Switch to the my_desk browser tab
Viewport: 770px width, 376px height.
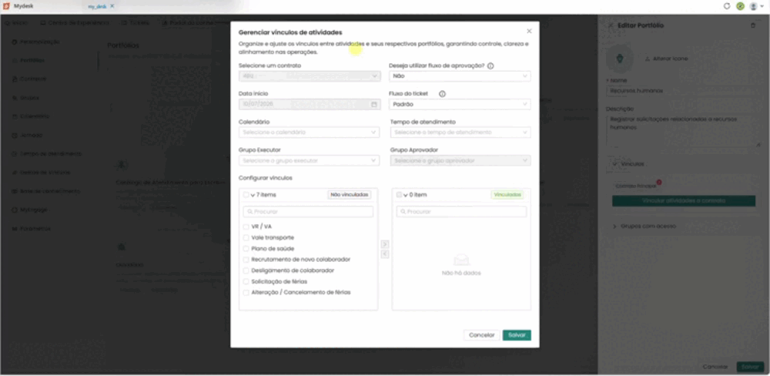tap(97, 6)
